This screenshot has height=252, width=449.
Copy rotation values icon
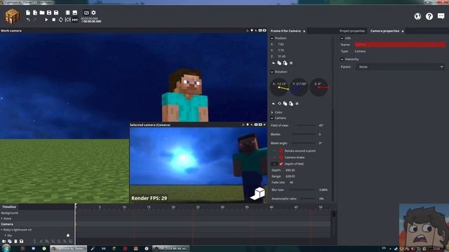pyautogui.click(x=286, y=104)
